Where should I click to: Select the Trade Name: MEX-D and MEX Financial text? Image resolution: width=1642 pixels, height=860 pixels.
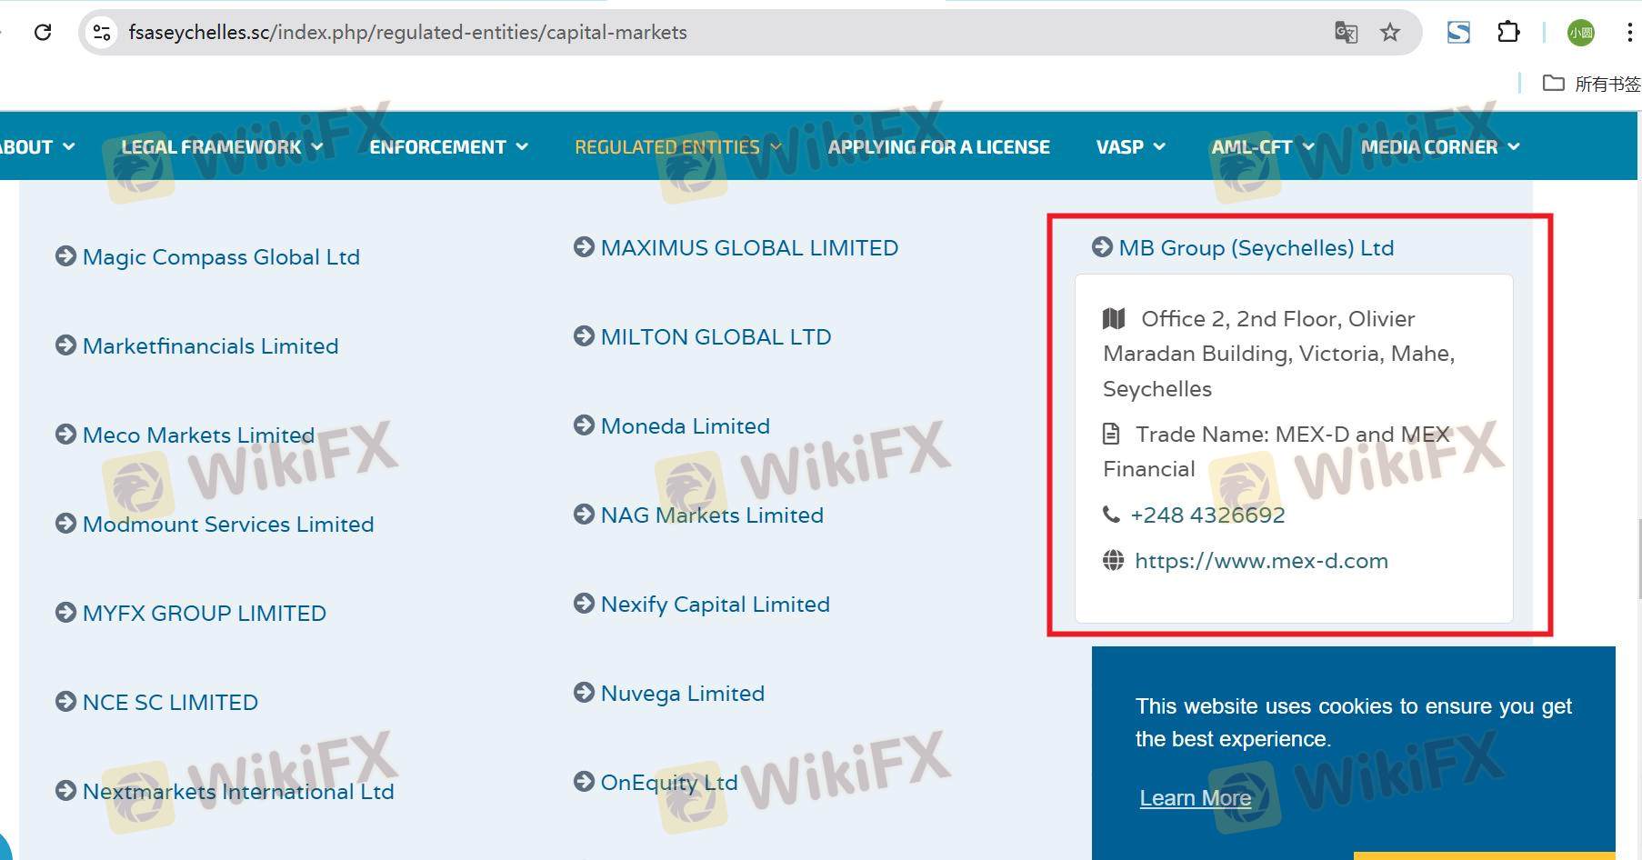(x=1277, y=451)
